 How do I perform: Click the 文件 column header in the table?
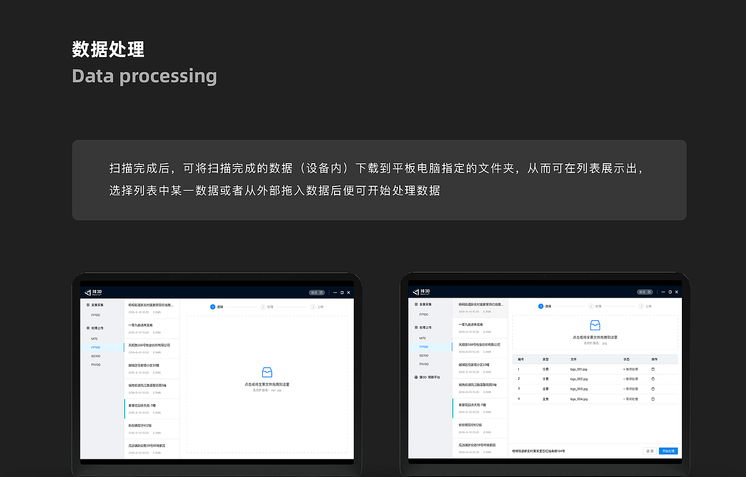point(573,359)
